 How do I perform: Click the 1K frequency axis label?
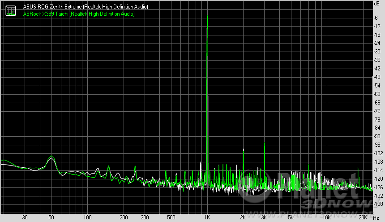point(207,218)
